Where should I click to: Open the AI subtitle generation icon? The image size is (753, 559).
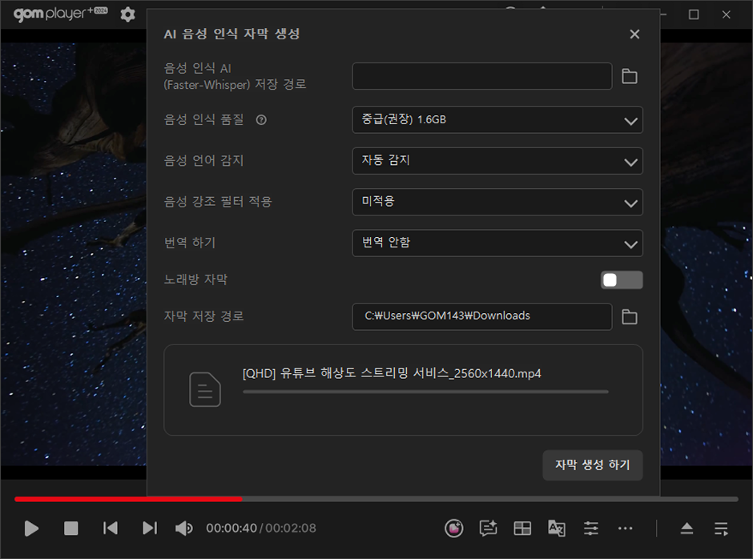[x=488, y=529]
